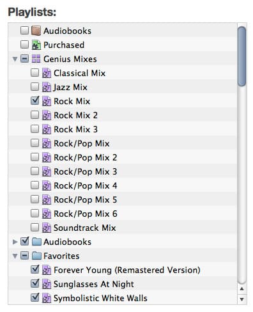Screen dimensions: 253x312
Task: Click the Audiobooks folder icon
Action: click(x=36, y=242)
